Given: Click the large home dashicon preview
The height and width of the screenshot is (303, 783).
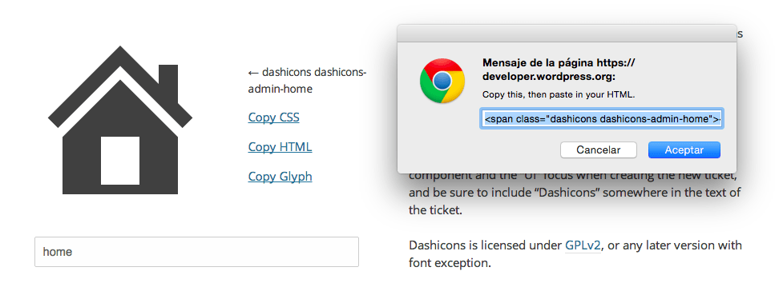Looking at the screenshot, I should 120,120.
